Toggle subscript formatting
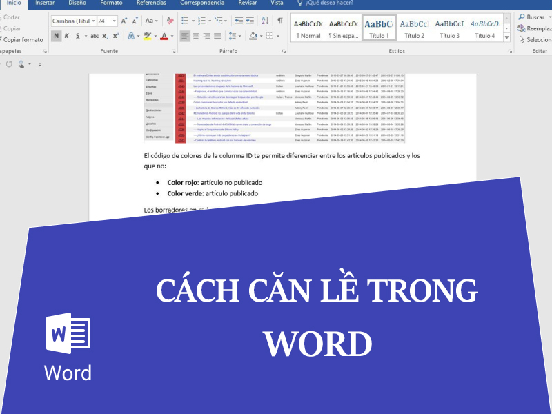Screen dimensions: 552x414 (x=106, y=36)
